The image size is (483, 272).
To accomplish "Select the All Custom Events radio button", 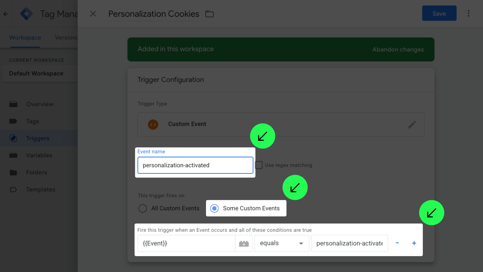I will pos(143,208).
